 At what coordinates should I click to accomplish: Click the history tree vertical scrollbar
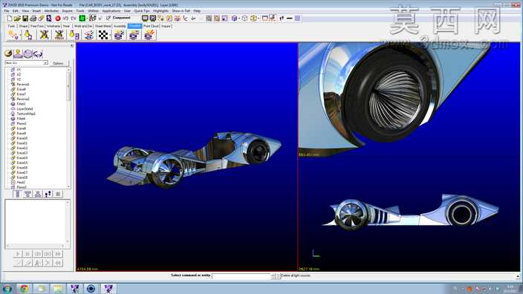[x=68, y=128]
